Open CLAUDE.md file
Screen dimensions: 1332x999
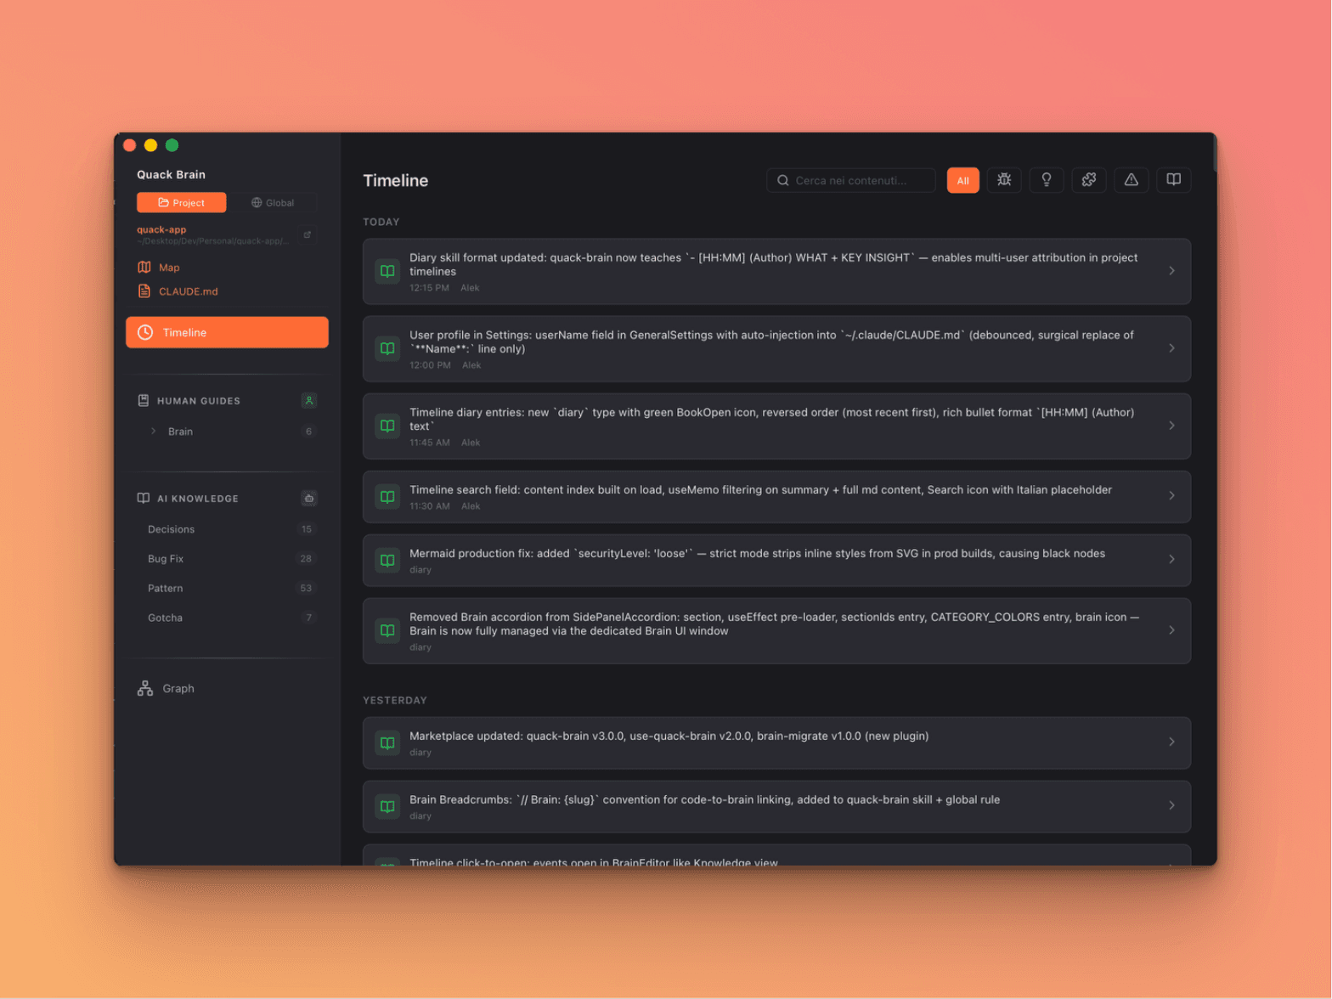pos(188,291)
